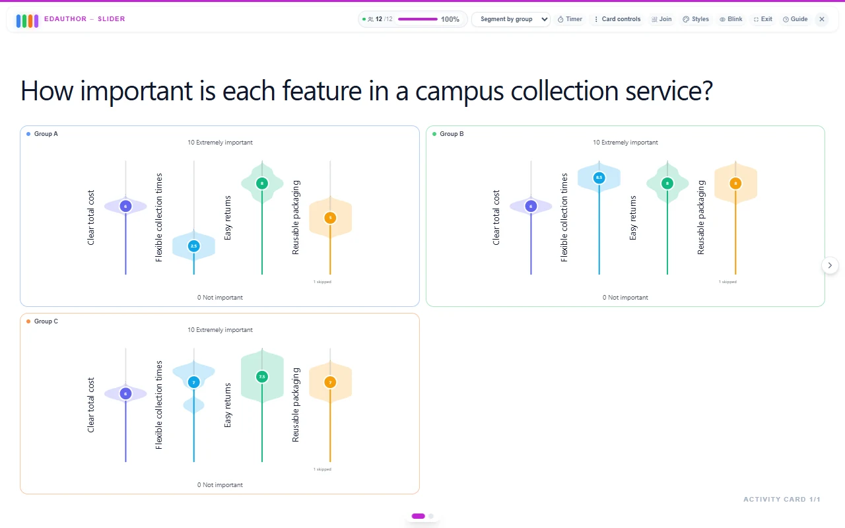
Task: Click "1 skipped" note in Group A
Action: [x=322, y=282]
